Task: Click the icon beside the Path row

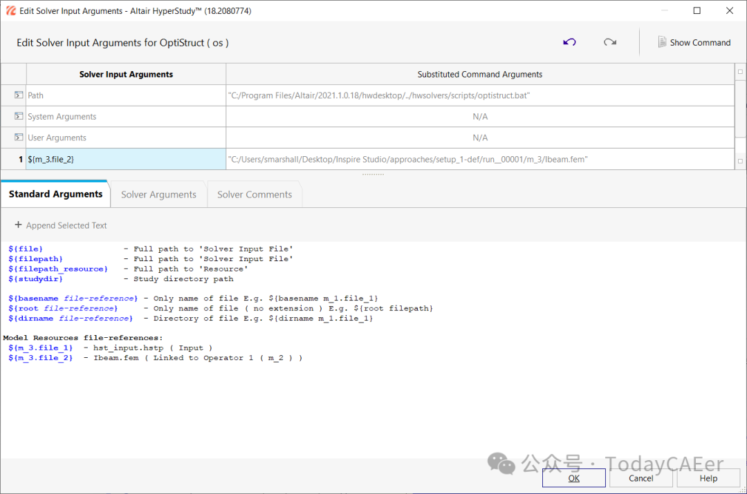Action: pos(19,95)
